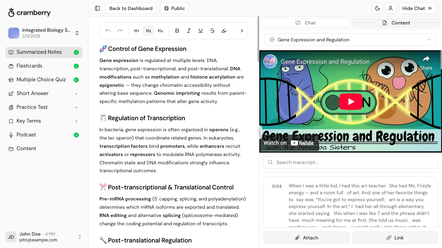Go Back to Dashboard
This screenshot has height=248, width=442.
pyautogui.click(x=131, y=8)
